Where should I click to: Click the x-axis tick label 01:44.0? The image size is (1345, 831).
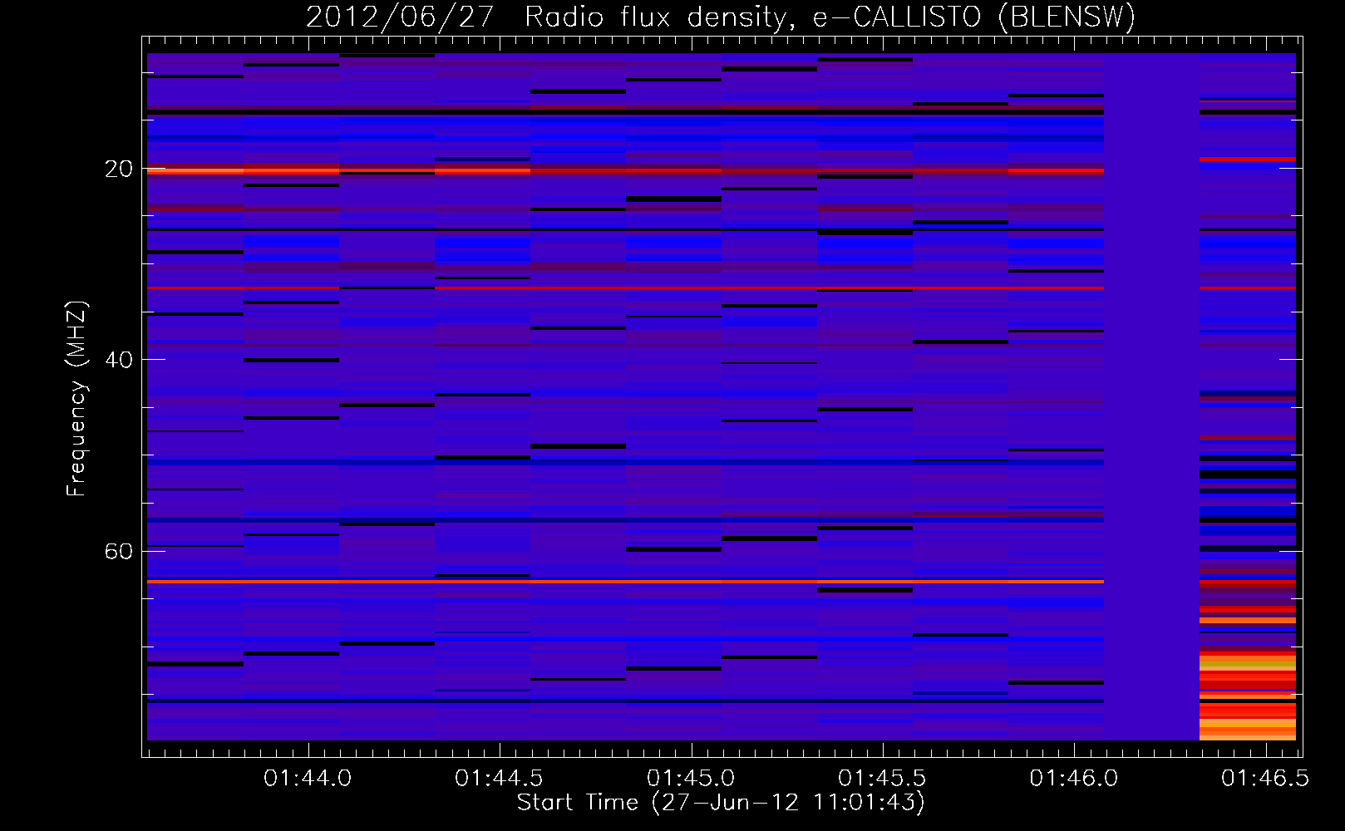(x=308, y=779)
